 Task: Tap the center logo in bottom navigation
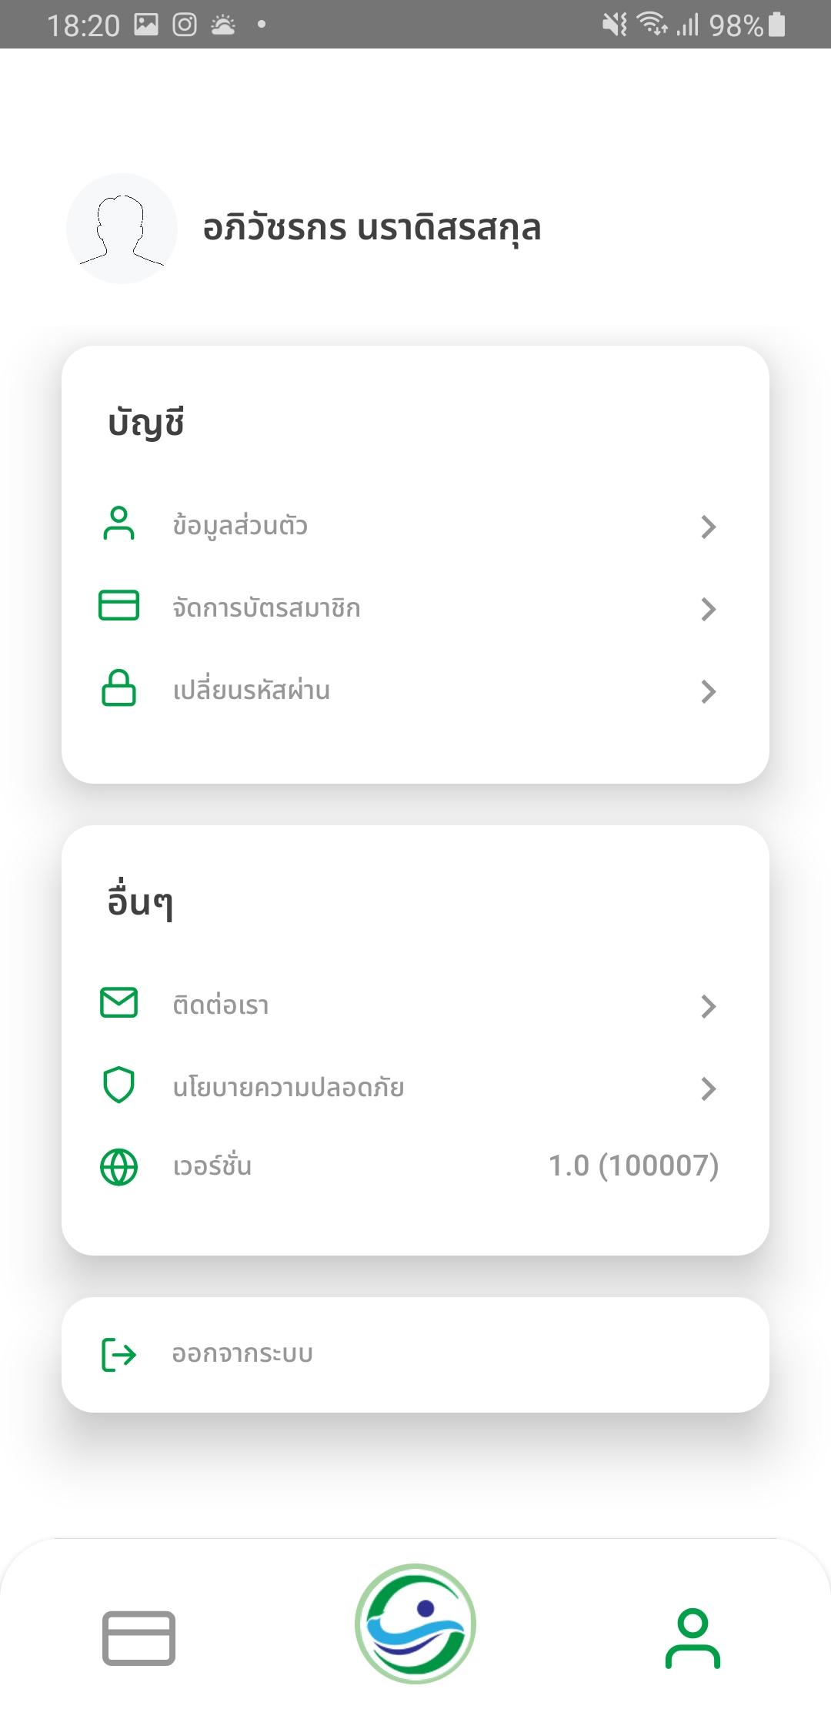(x=415, y=1624)
